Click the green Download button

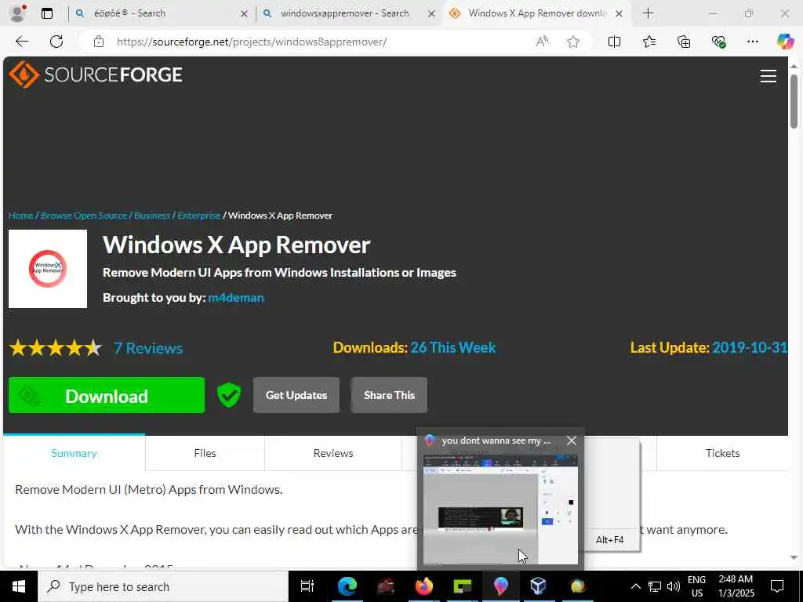click(107, 395)
